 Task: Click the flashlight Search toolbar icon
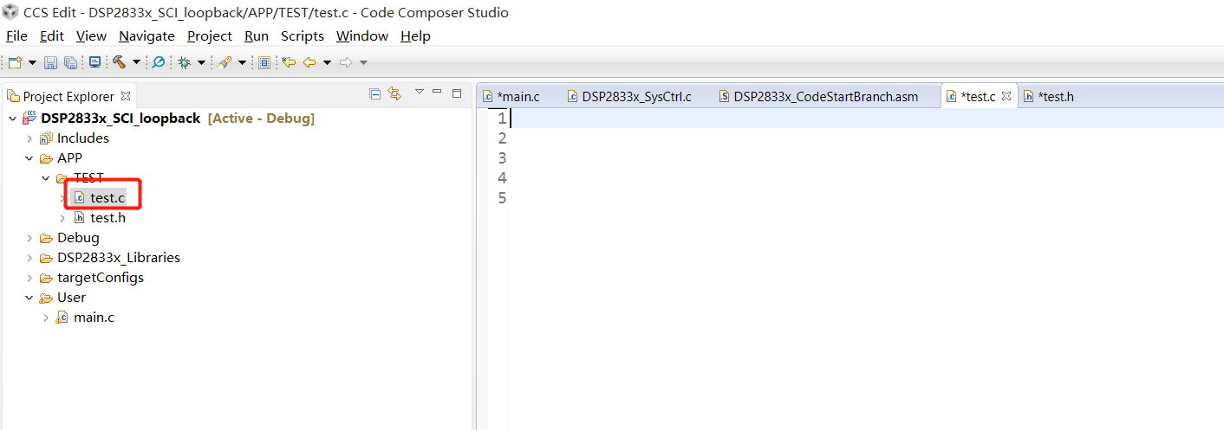coord(225,62)
